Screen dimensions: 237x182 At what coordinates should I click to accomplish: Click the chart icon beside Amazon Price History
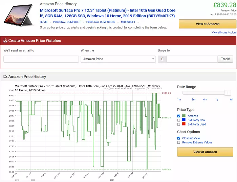5,76
